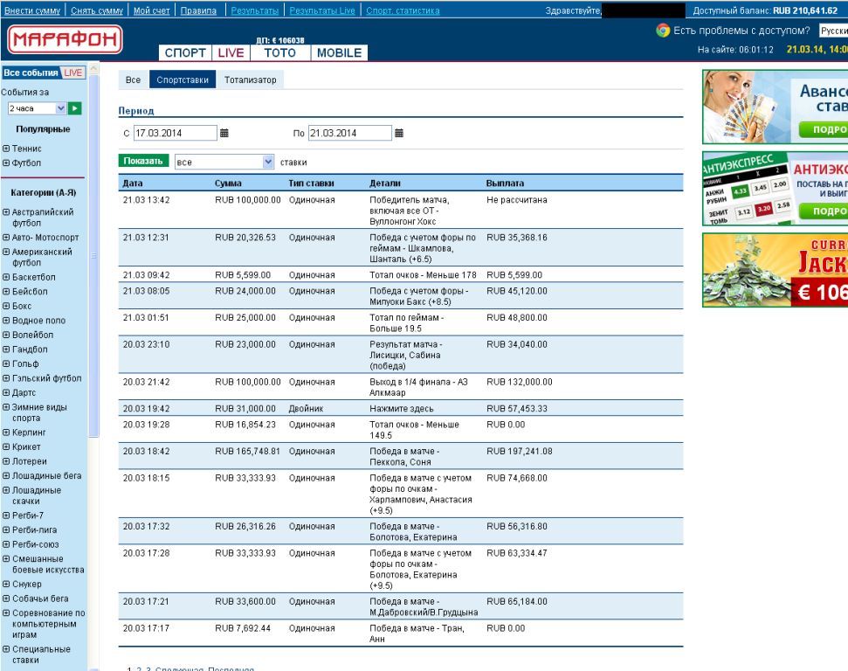Open calendar picker for the start date
This screenshot has width=848, height=671.
224,133
